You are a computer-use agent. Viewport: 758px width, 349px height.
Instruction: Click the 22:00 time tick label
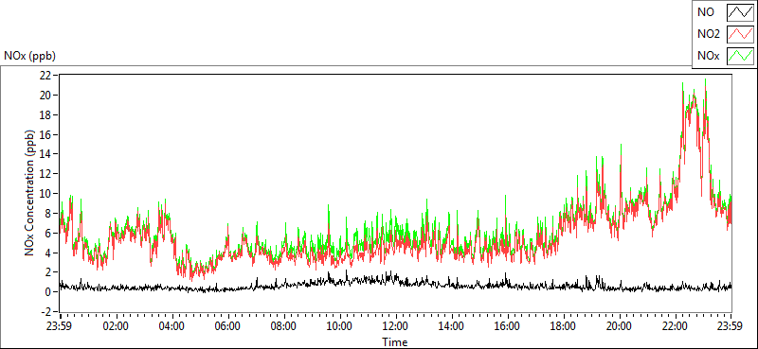(x=676, y=326)
